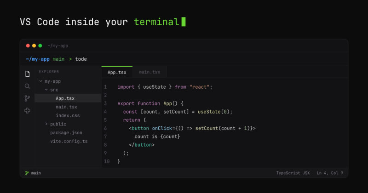Click the onClick attribute on line 6
368x193 pixels.
click(x=162, y=128)
